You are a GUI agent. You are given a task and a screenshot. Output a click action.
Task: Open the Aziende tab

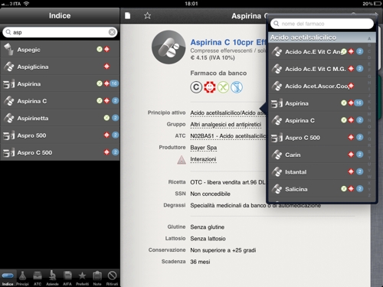52,279
